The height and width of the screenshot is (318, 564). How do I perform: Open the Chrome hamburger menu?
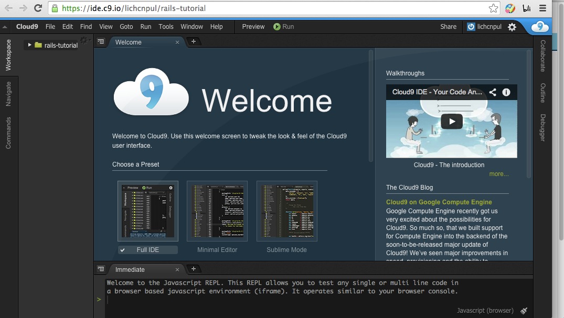coord(543,8)
